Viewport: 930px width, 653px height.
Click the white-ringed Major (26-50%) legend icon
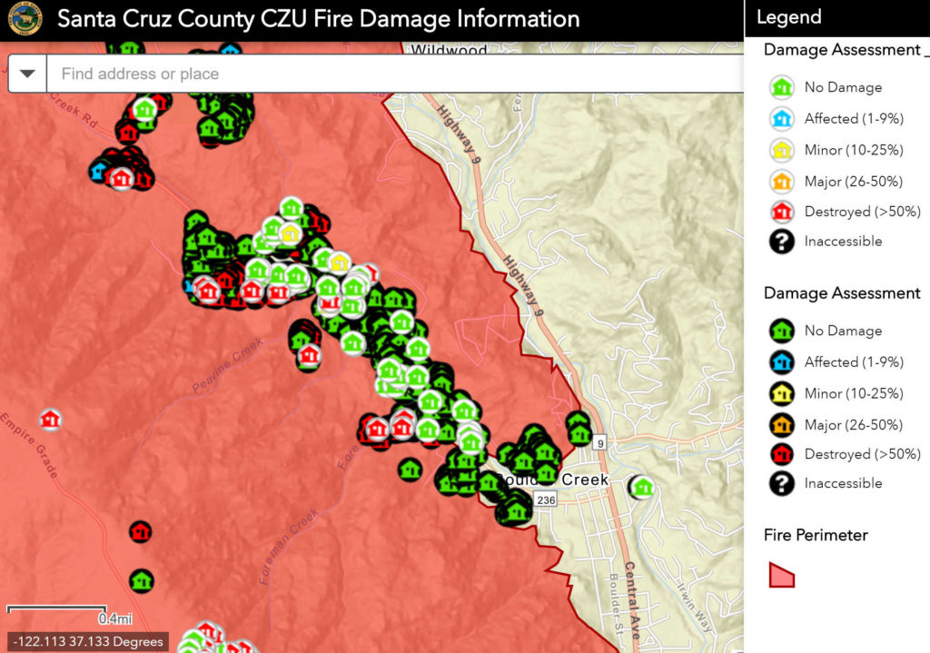[782, 181]
